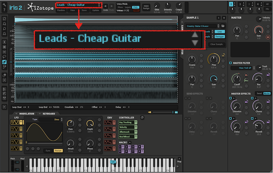Click Clear Sample button
The image size is (273, 173).
coord(216,44)
